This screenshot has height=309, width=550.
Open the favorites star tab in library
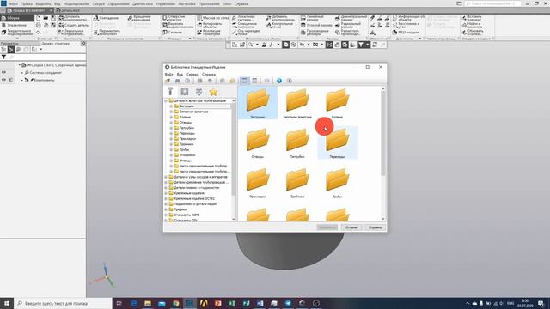[x=213, y=92]
